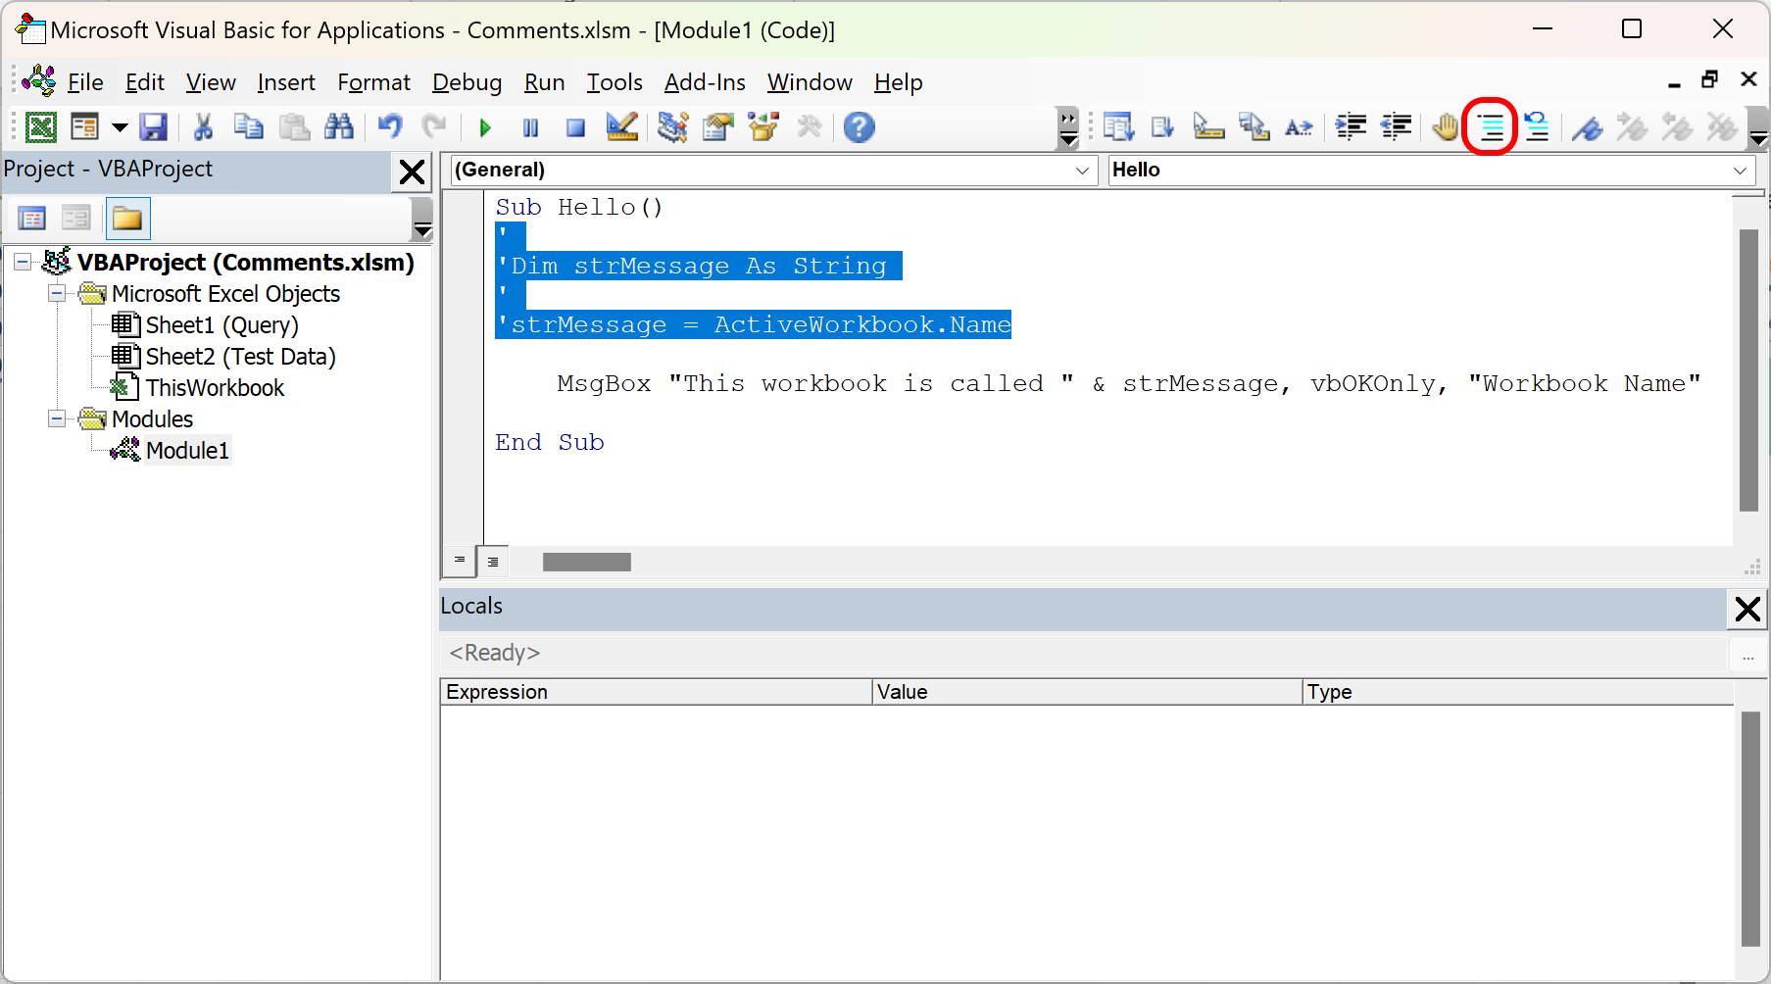The height and width of the screenshot is (984, 1771).
Task: Switch to Microsoft Excel view icon
Action: click(40, 127)
